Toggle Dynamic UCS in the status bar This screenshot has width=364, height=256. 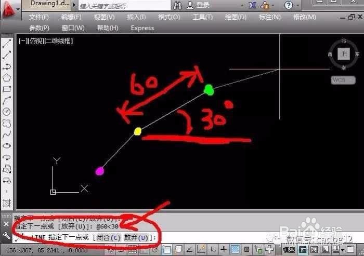tap(201, 250)
